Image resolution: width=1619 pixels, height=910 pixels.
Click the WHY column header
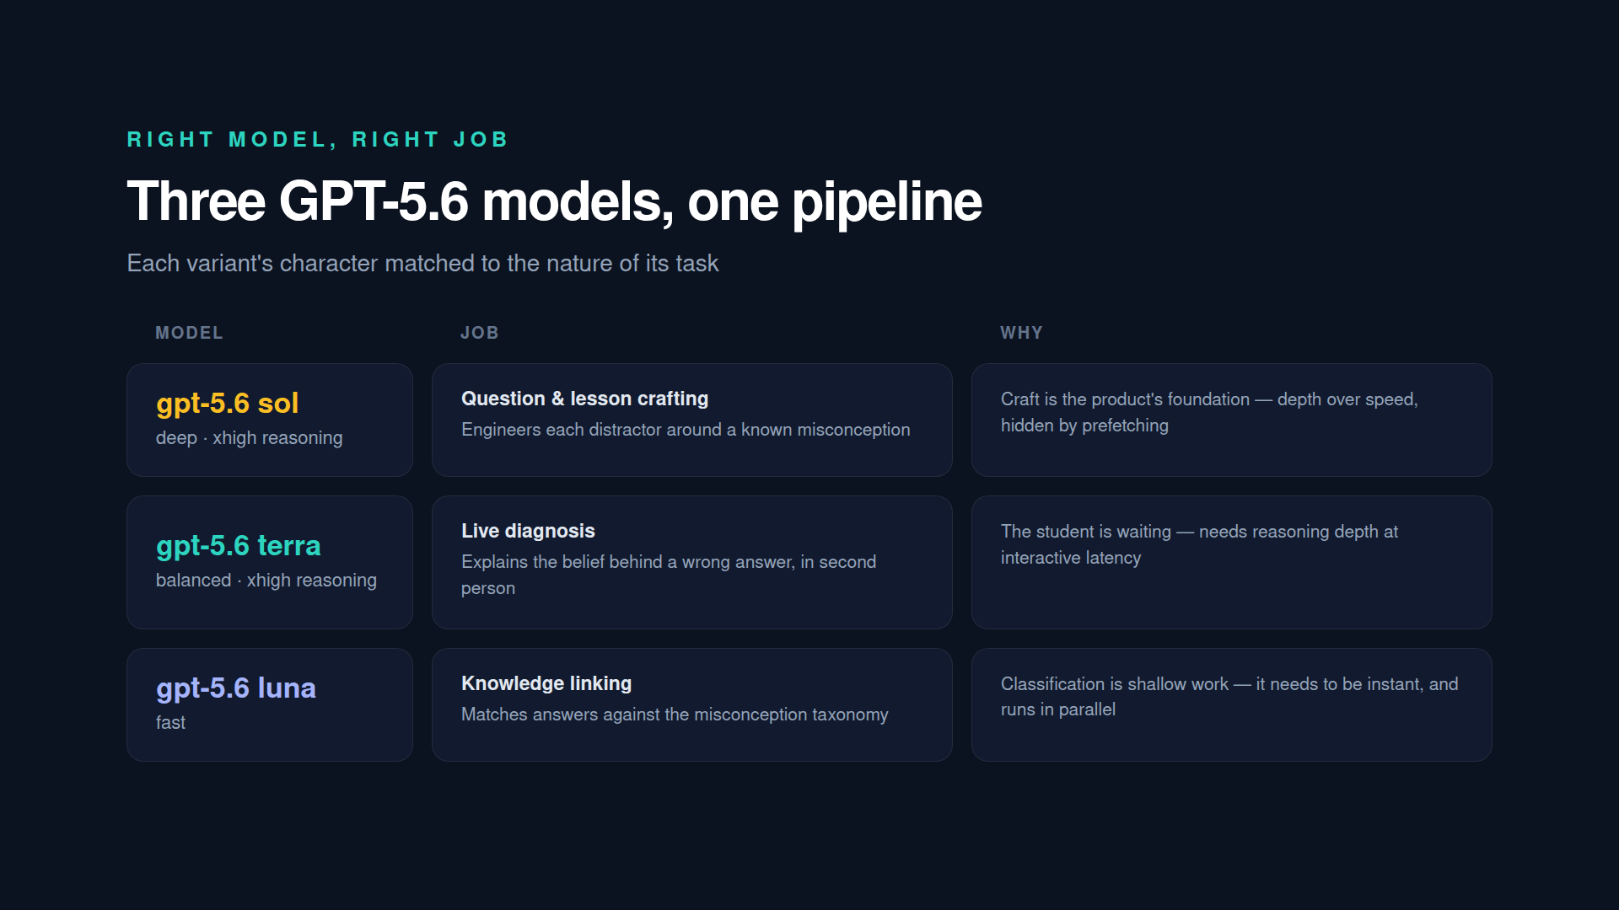[1021, 333]
